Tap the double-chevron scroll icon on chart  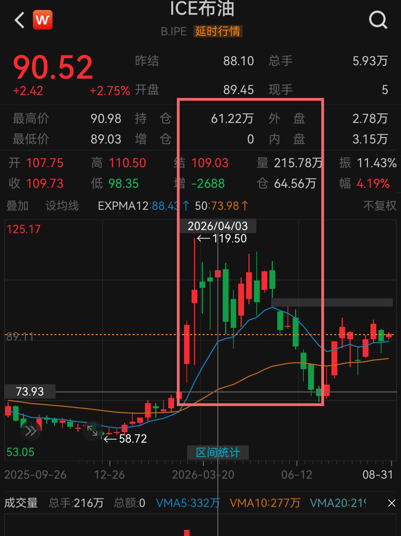pos(31,431)
